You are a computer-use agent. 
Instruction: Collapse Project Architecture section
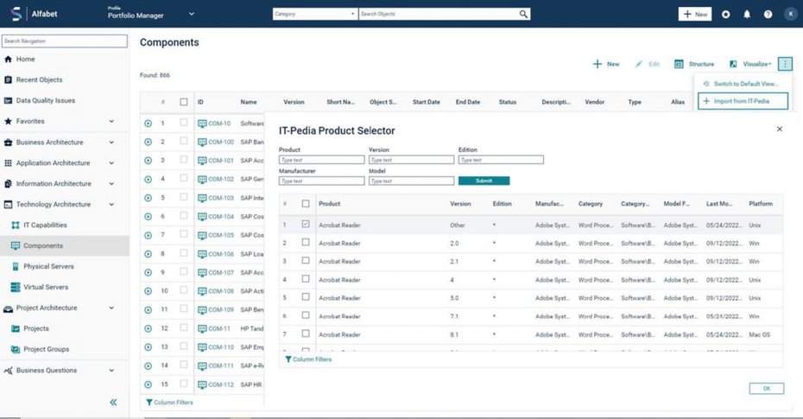(x=111, y=308)
